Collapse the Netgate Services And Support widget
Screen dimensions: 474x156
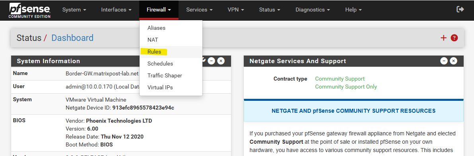444,61
